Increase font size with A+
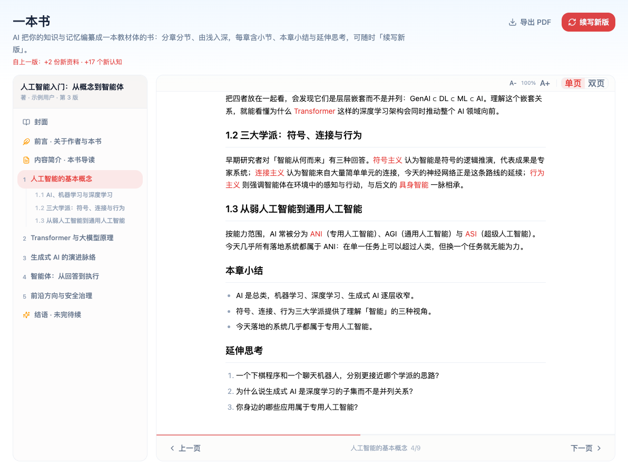Image resolution: width=628 pixels, height=474 pixels. click(x=545, y=83)
